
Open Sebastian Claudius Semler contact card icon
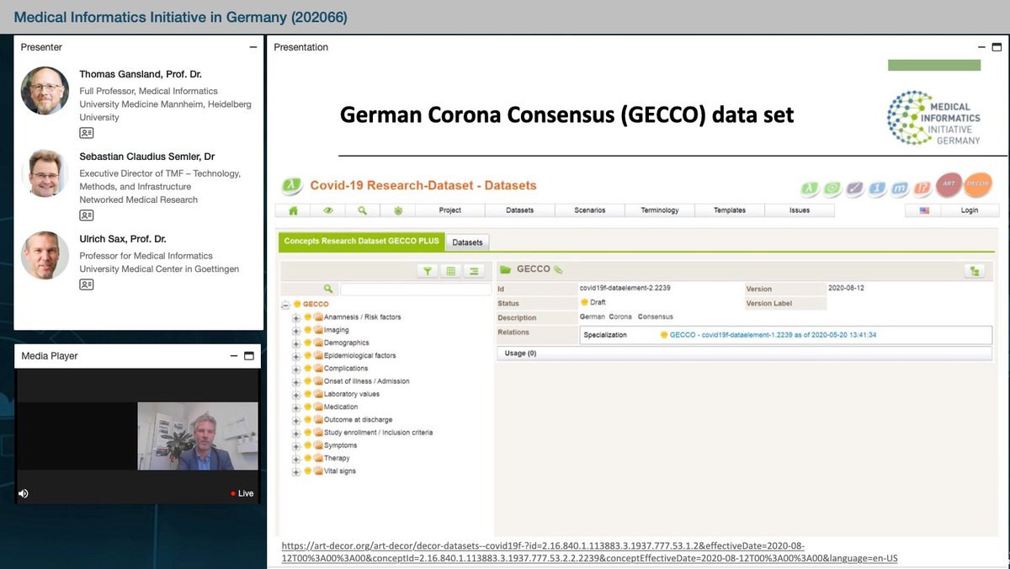[87, 215]
